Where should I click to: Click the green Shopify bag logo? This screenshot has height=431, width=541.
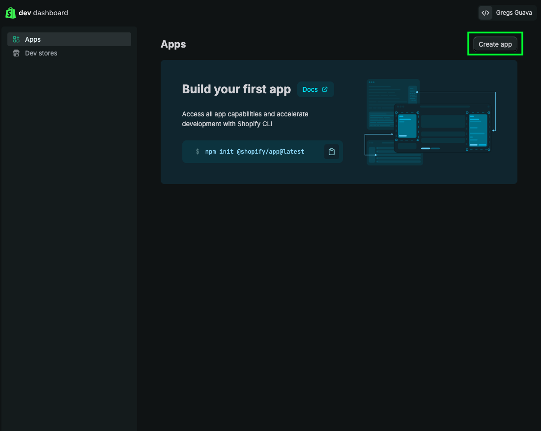[x=10, y=12]
